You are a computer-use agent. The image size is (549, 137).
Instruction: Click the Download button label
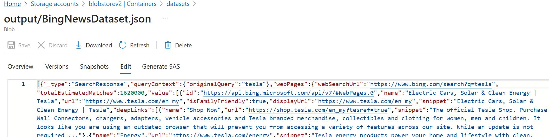99,45
